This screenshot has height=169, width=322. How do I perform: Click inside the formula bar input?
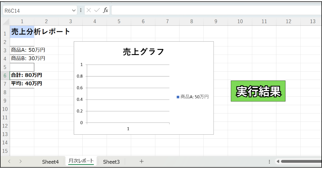[x=216, y=10]
